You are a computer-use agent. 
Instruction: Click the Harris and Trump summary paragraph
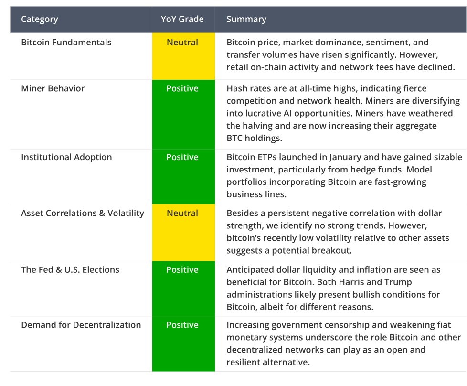(333, 288)
